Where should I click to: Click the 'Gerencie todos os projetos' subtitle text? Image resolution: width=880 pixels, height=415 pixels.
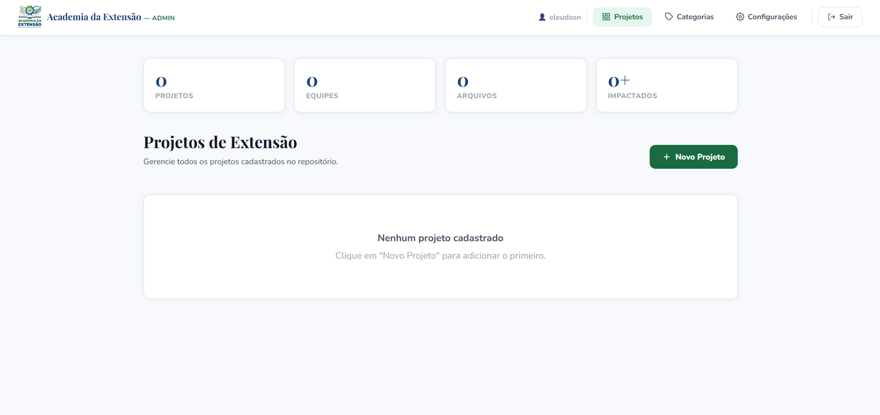click(x=240, y=162)
